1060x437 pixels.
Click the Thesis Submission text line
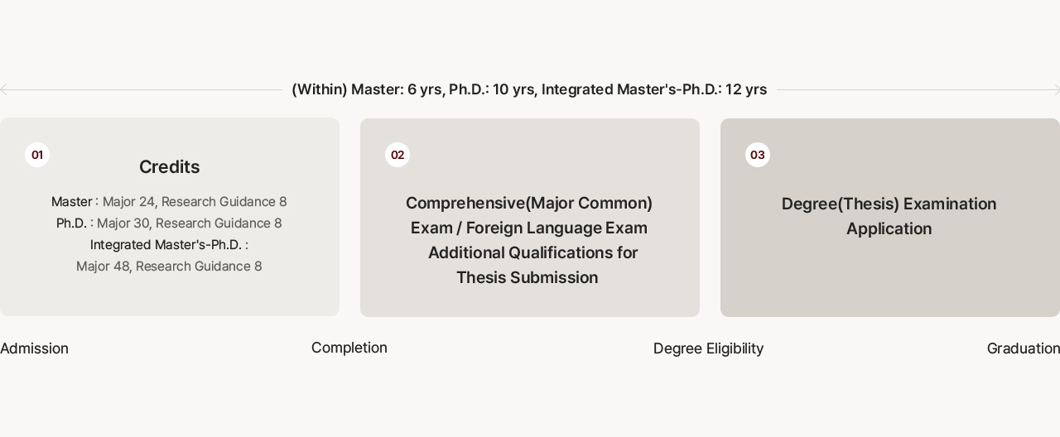point(528,278)
